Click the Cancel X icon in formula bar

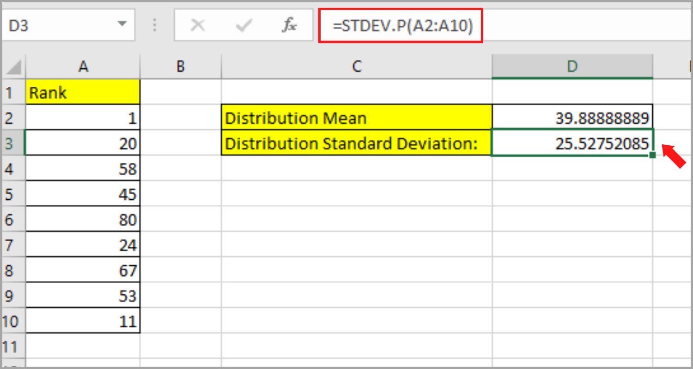pyautogui.click(x=198, y=25)
